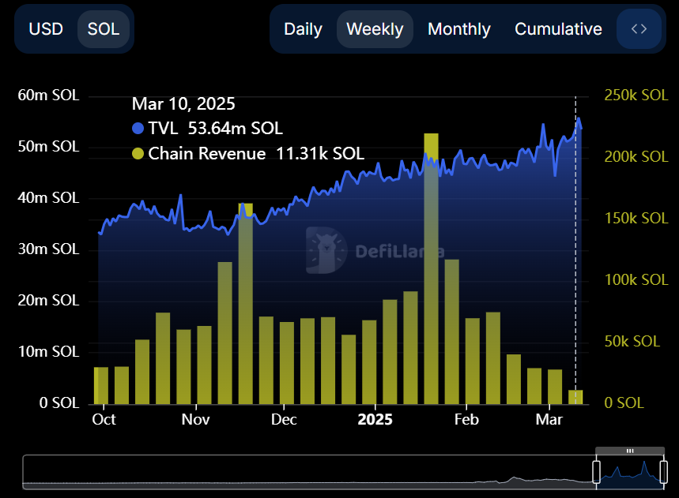
Task: Click the "50m SOL" left axis label
Action: [x=48, y=147]
